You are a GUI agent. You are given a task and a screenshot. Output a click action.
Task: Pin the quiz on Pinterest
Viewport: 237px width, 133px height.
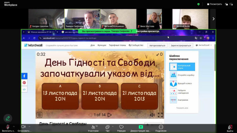tap(24, 83)
